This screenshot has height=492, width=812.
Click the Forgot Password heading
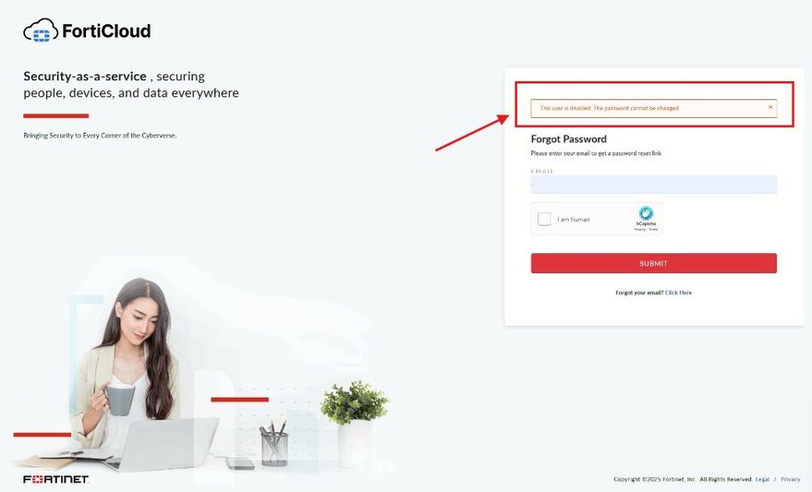pos(569,138)
